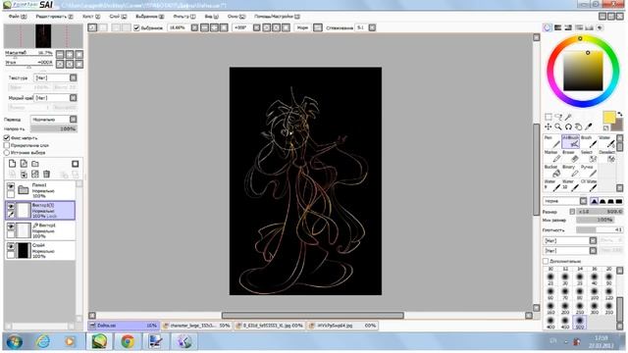The width and height of the screenshot is (628, 353).
Task: Toggle visibility of the Слой4 layer
Action: [x=11, y=246]
